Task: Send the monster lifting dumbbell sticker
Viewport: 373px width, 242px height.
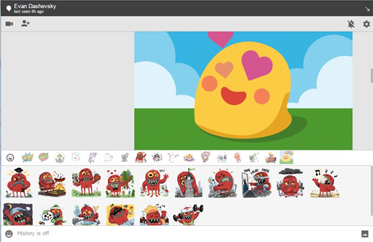Action: (188, 214)
